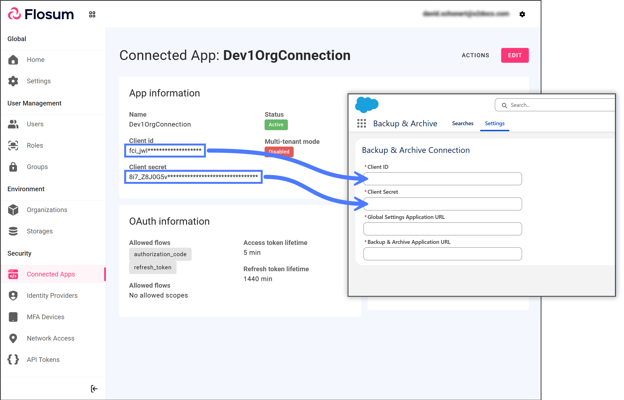This screenshot has height=400, width=624.
Task: Collapse sidebar using bottom arrow icon
Action: pyautogui.click(x=94, y=388)
